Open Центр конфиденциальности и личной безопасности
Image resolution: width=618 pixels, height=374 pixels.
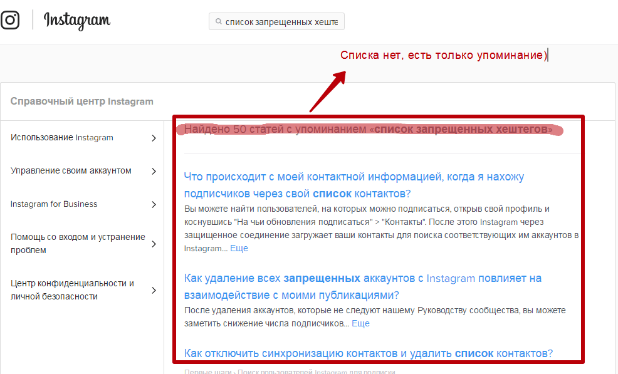click(72, 290)
